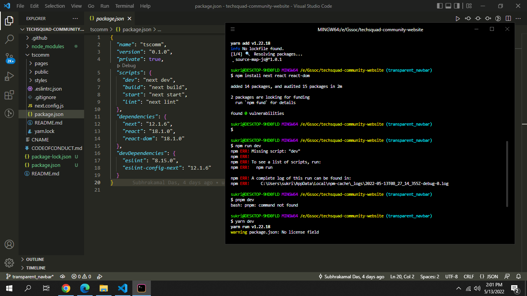Click CRLF line ending in status bar

coord(469,277)
